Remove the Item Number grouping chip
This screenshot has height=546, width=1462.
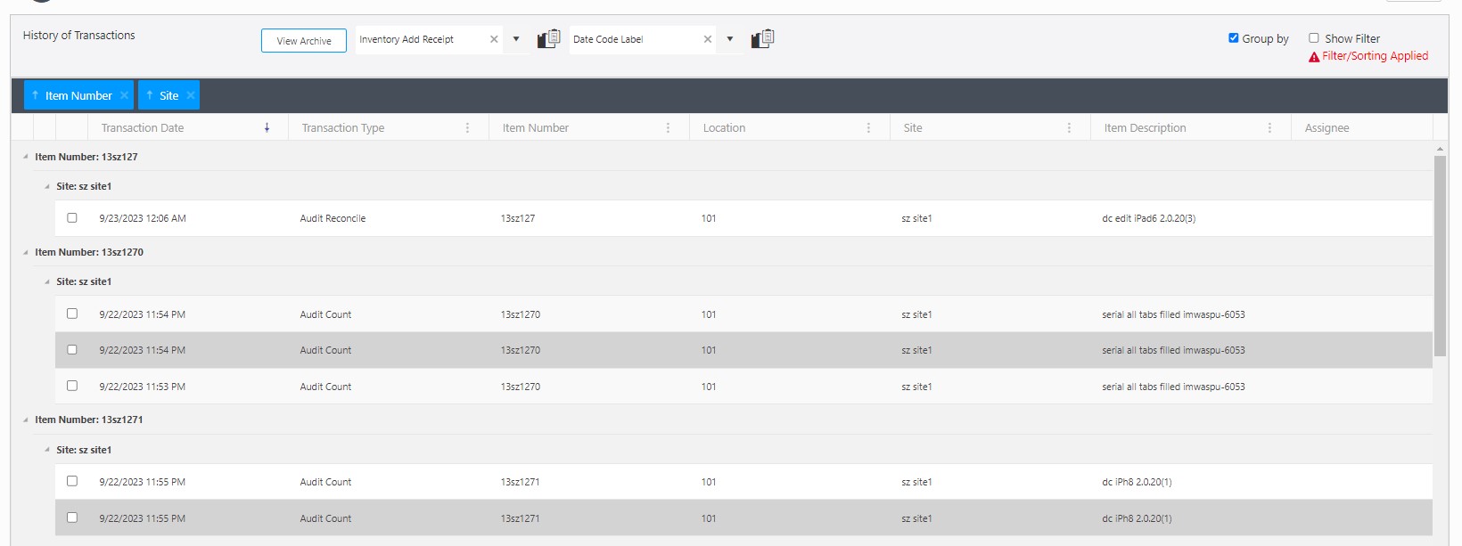124,95
